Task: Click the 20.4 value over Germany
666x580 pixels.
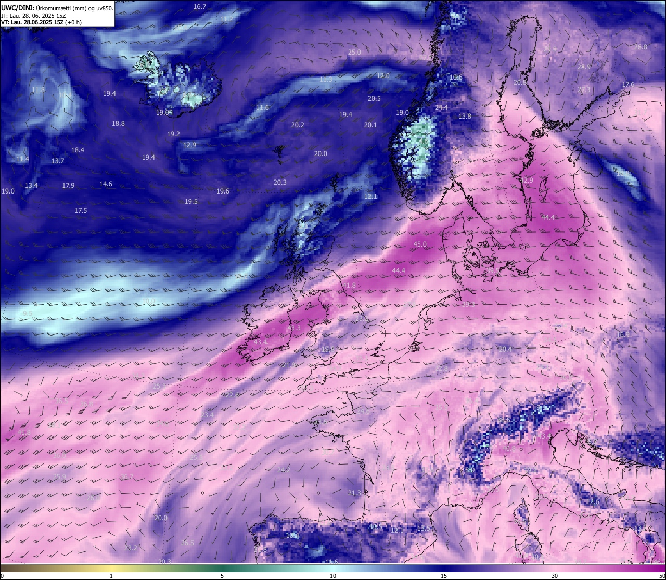Action: [505, 349]
